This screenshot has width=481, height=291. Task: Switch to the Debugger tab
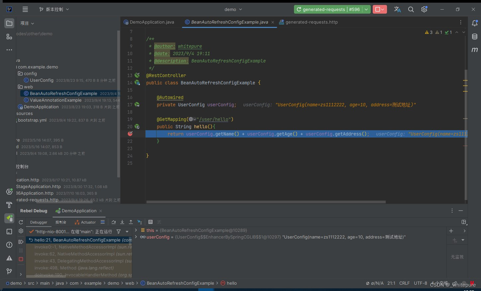pyautogui.click(x=39, y=222)
